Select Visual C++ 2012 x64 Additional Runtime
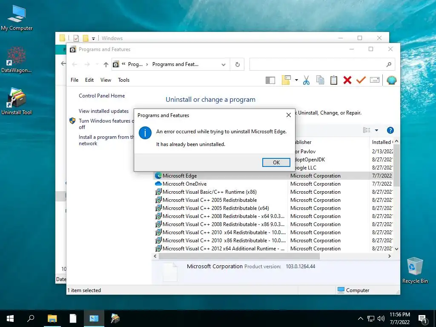This screenshot has width=436, height=327. click(274, 249)
